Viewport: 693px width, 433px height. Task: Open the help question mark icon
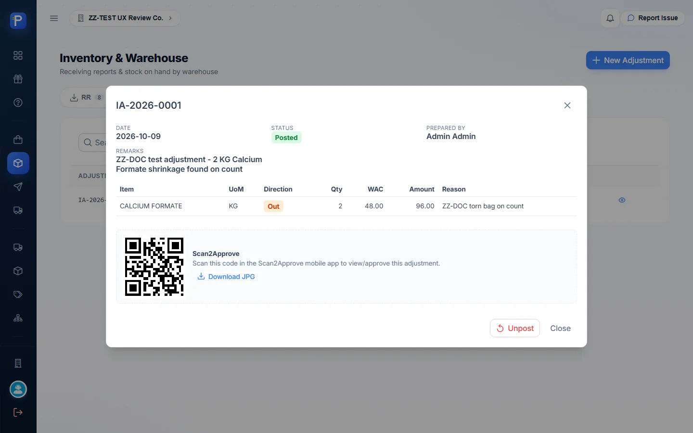[x=18, y=102]
